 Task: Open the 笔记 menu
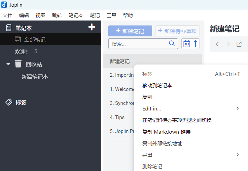[x=95, y=15]
